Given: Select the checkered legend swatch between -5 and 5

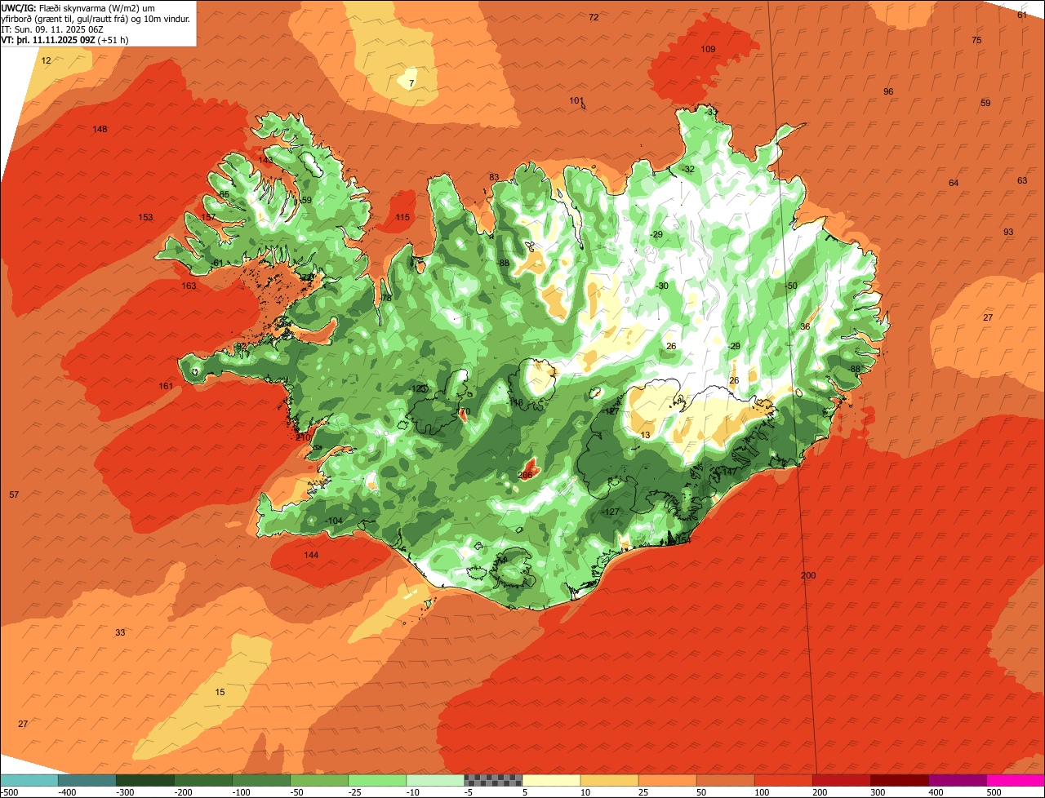Looking at the screenshot, I should coord(493,779).
